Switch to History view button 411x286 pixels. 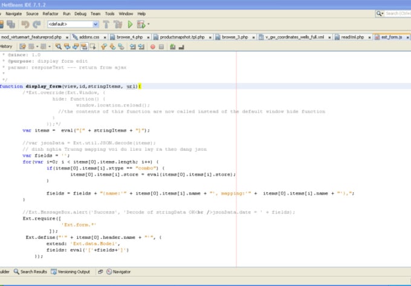[x=6, y=46]
